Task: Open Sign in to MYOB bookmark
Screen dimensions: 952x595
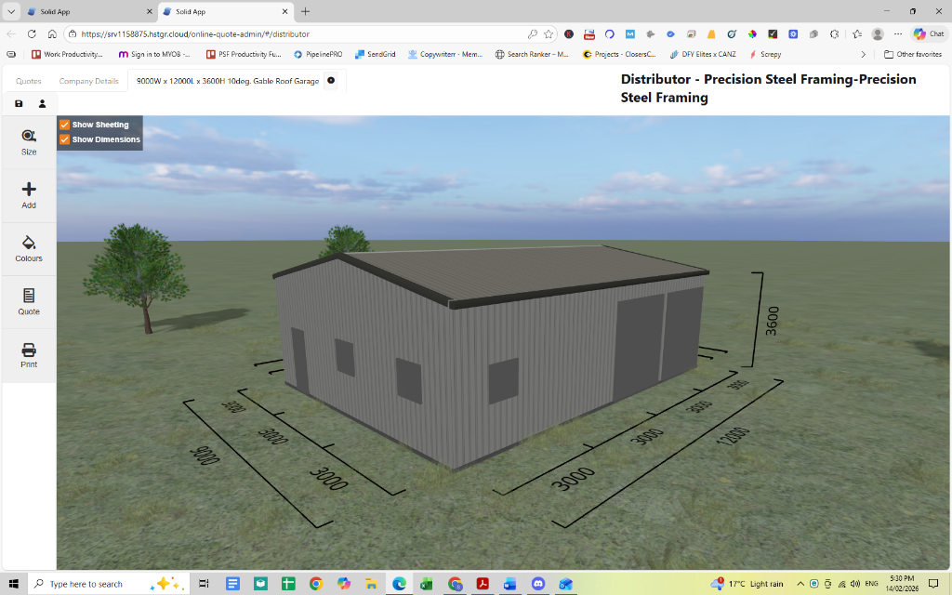Action: [154, 54]
